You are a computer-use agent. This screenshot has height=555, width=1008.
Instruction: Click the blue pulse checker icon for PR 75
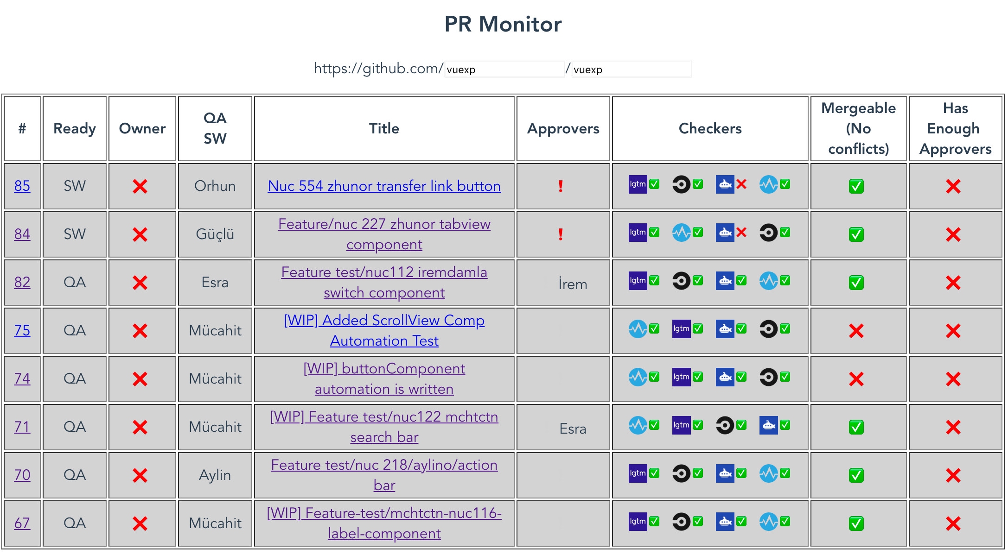coord(638,329)
